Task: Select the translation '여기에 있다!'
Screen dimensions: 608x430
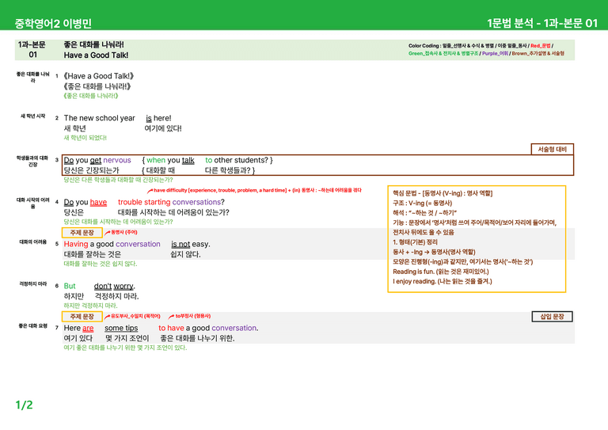Action: pyautogui.click(x=163, y=128)
